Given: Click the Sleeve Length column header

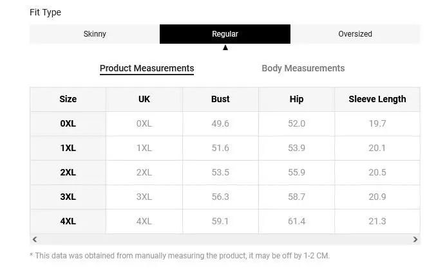Looking at the screenshot, I should coord(377,100).
